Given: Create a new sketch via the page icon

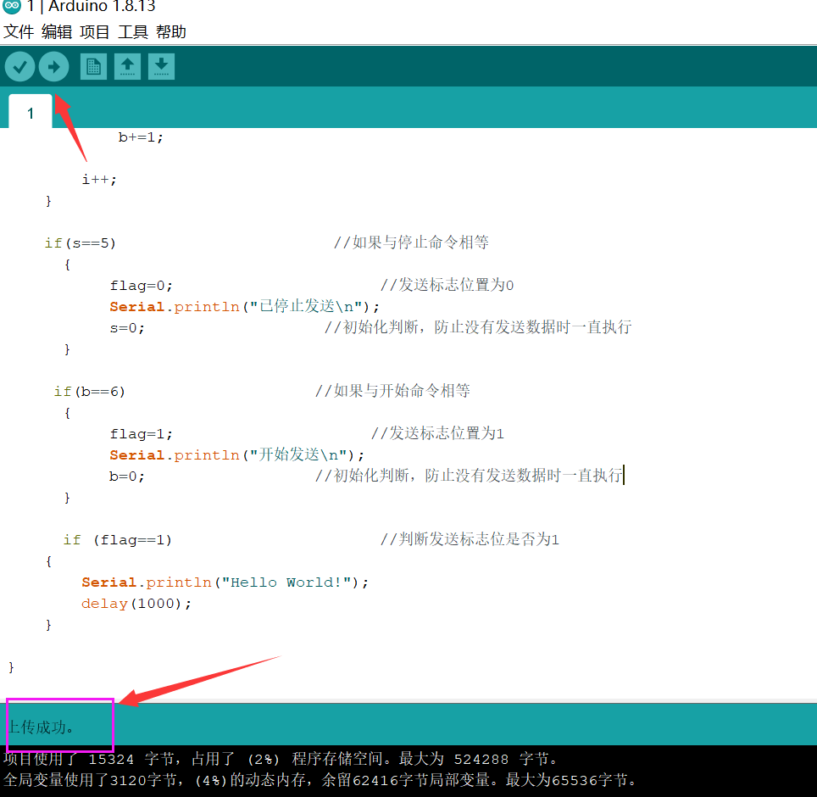Looking at the screenshot, I should point(94,67).
